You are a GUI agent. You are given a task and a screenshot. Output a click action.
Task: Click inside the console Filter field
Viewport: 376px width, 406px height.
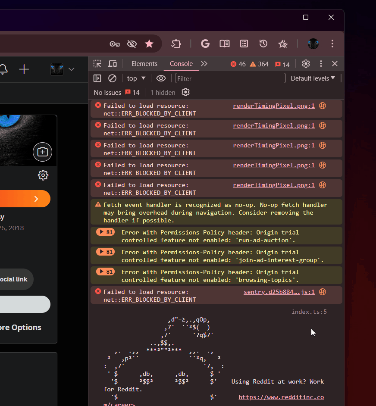coord(230,78)
